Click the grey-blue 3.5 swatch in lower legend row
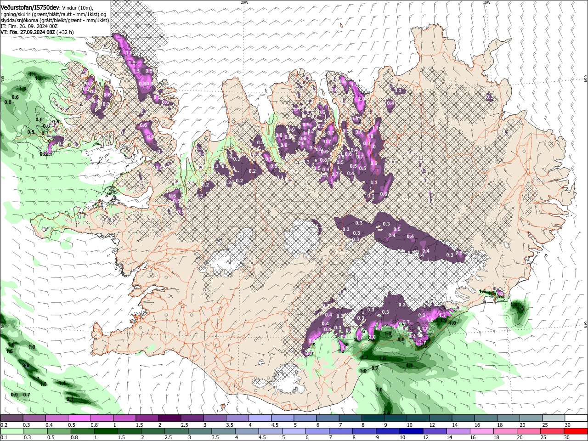The width and height of the screenshot is (588, 441). pyautogui.click(x=223, y=431)
